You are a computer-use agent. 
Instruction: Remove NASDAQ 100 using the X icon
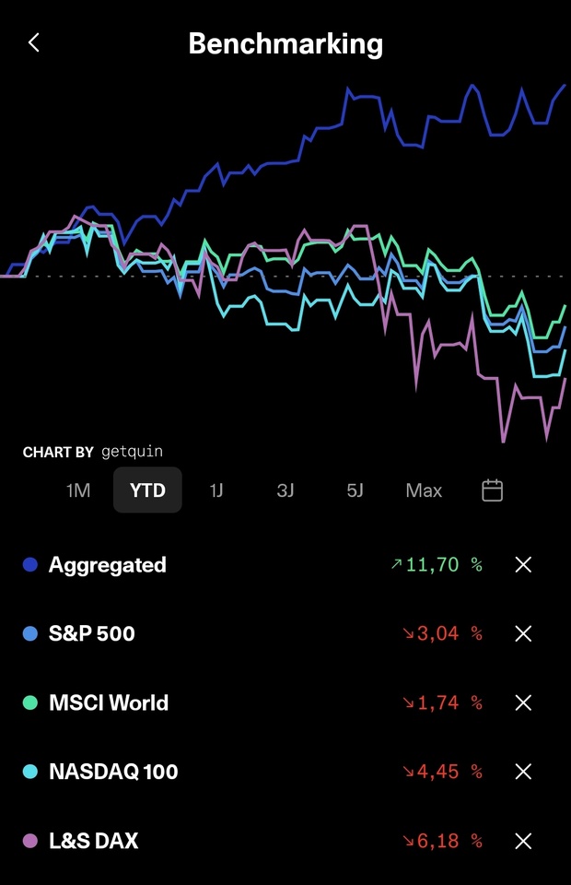[523, 772]
